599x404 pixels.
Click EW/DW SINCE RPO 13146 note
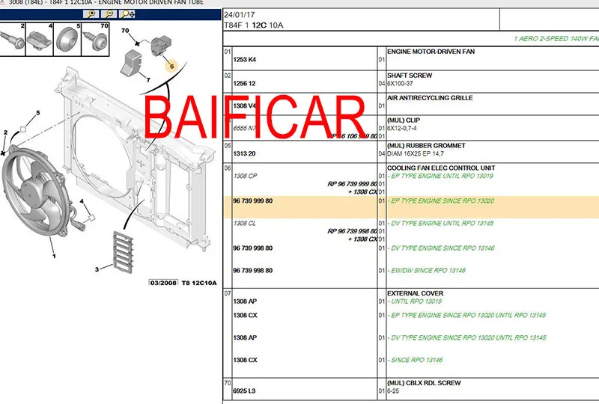click(426, 271)
